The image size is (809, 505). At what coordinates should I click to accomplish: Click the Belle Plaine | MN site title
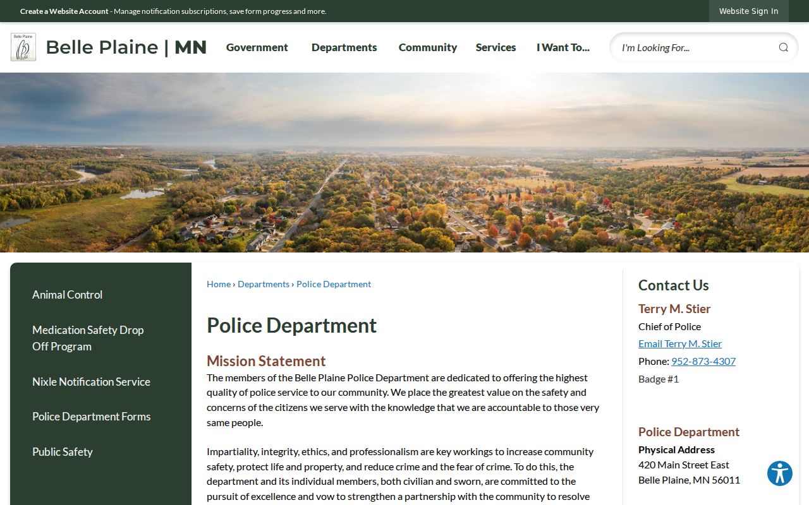[126, 47]
